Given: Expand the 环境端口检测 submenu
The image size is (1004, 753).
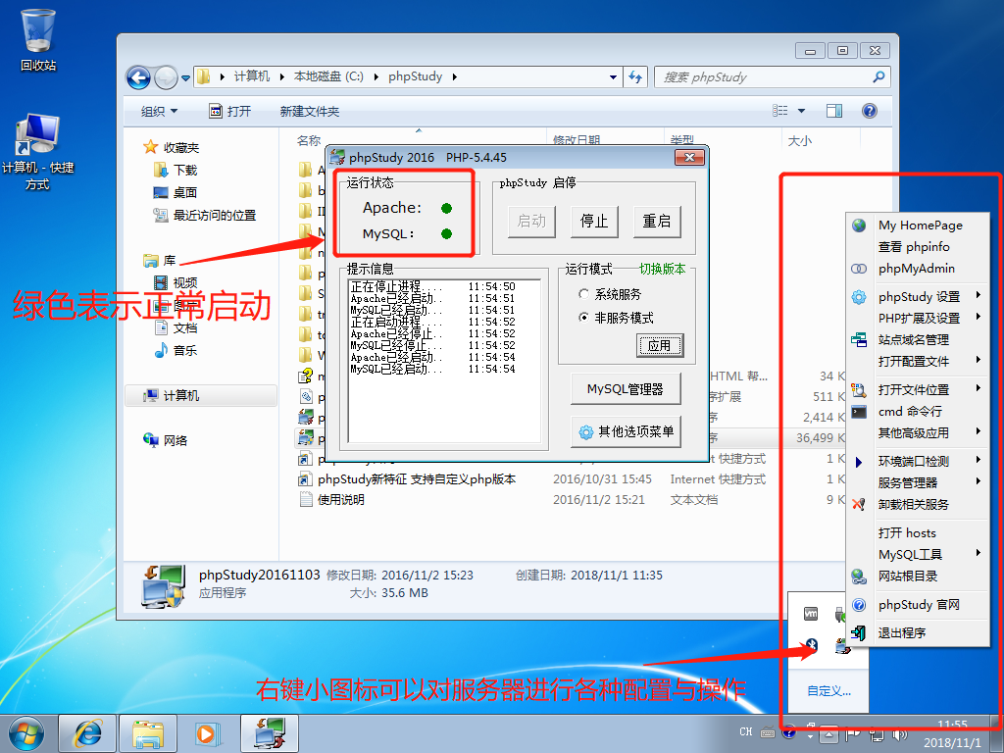Looking at the screenshot, I should pos(978,460).
